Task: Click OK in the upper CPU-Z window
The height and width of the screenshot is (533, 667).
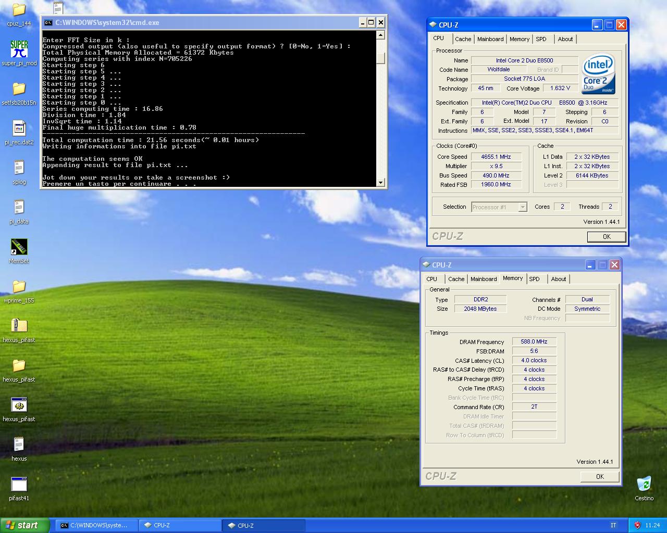Action: click(x=607, y=236)
